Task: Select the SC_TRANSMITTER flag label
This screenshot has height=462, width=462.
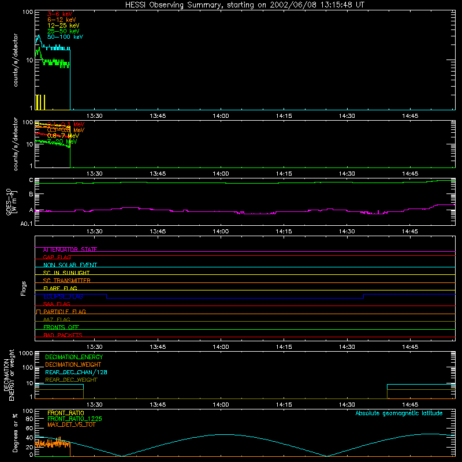Action: point(67,281)
